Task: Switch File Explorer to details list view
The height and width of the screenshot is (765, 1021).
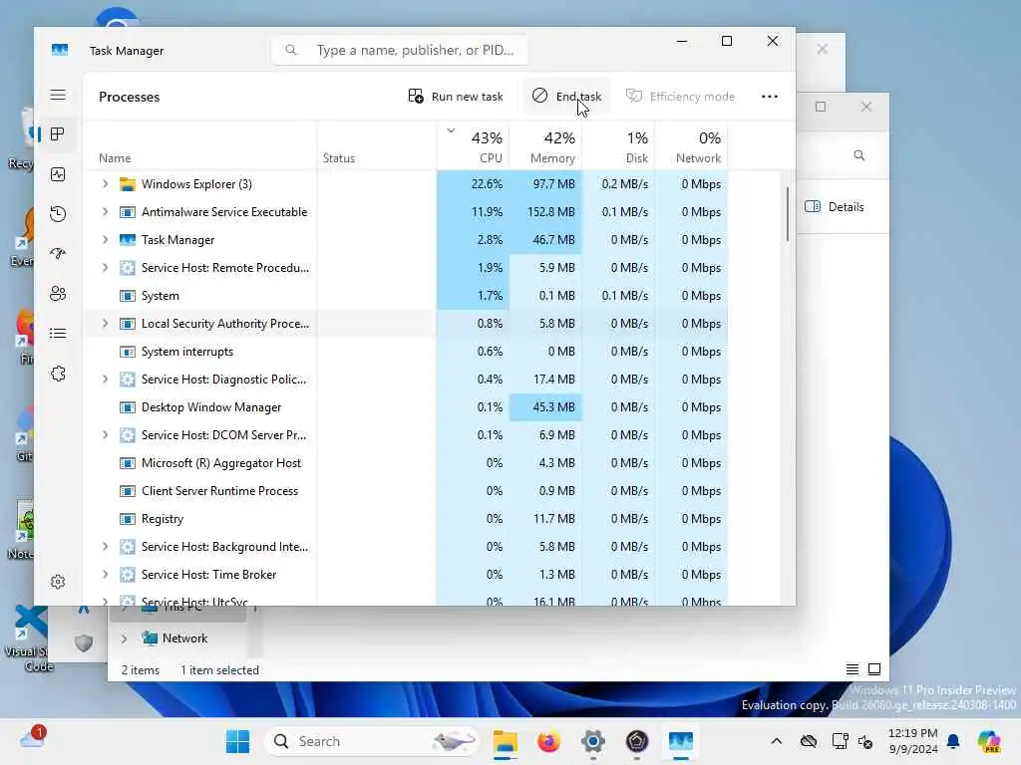Action: 852,669
